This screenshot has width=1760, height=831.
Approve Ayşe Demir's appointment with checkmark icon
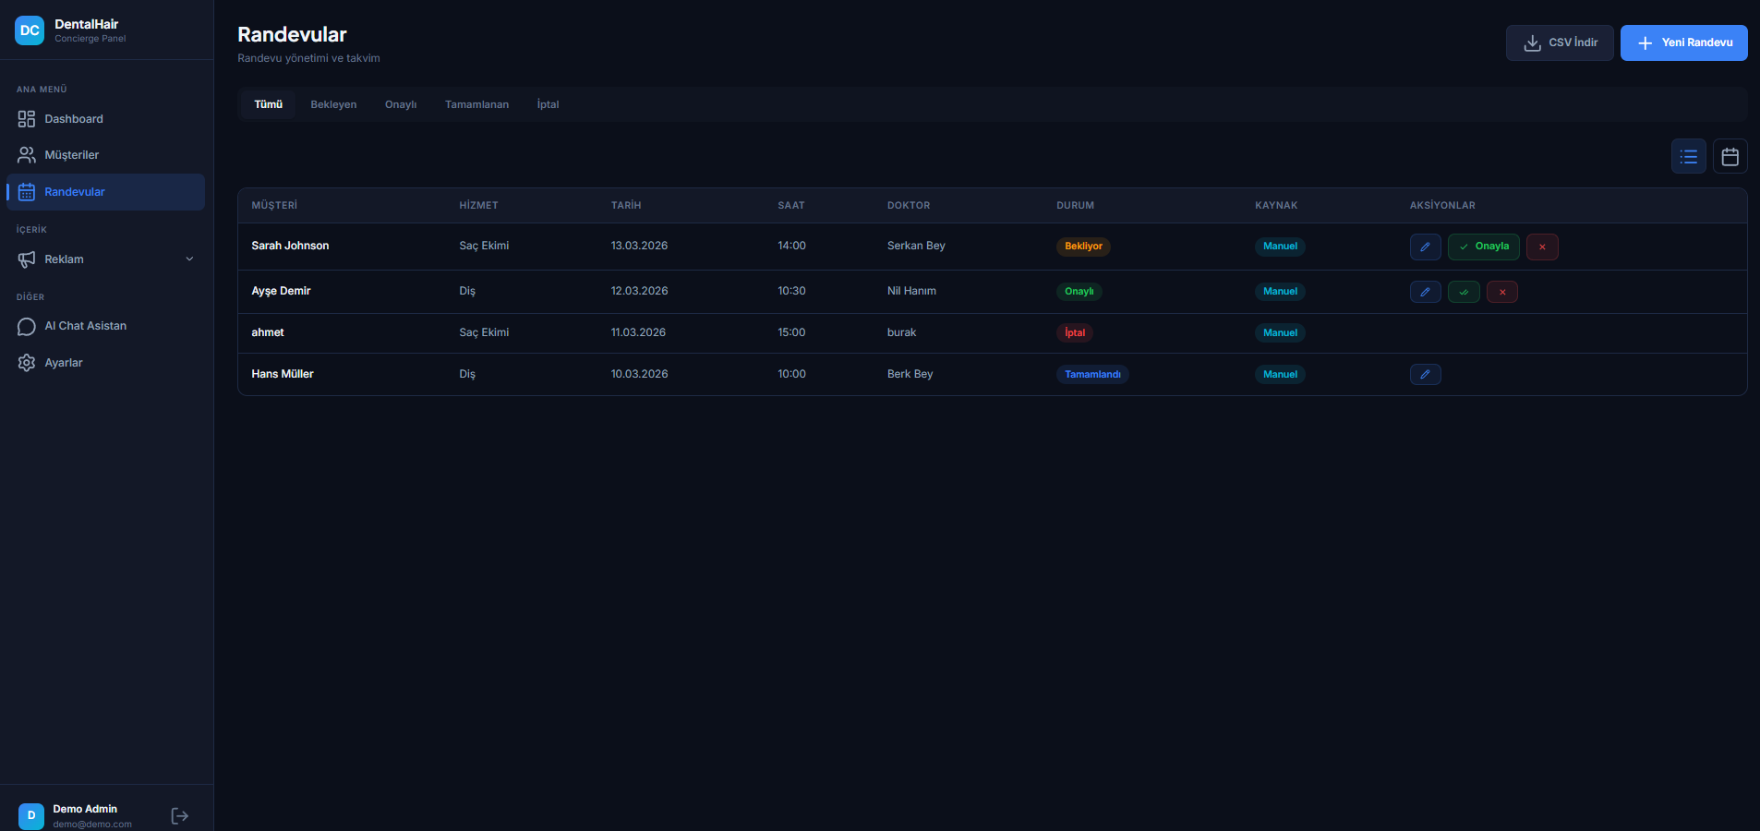click(1464, 292)
